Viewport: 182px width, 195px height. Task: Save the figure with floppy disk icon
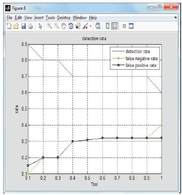pyautogui.click(x=23, y=26)
